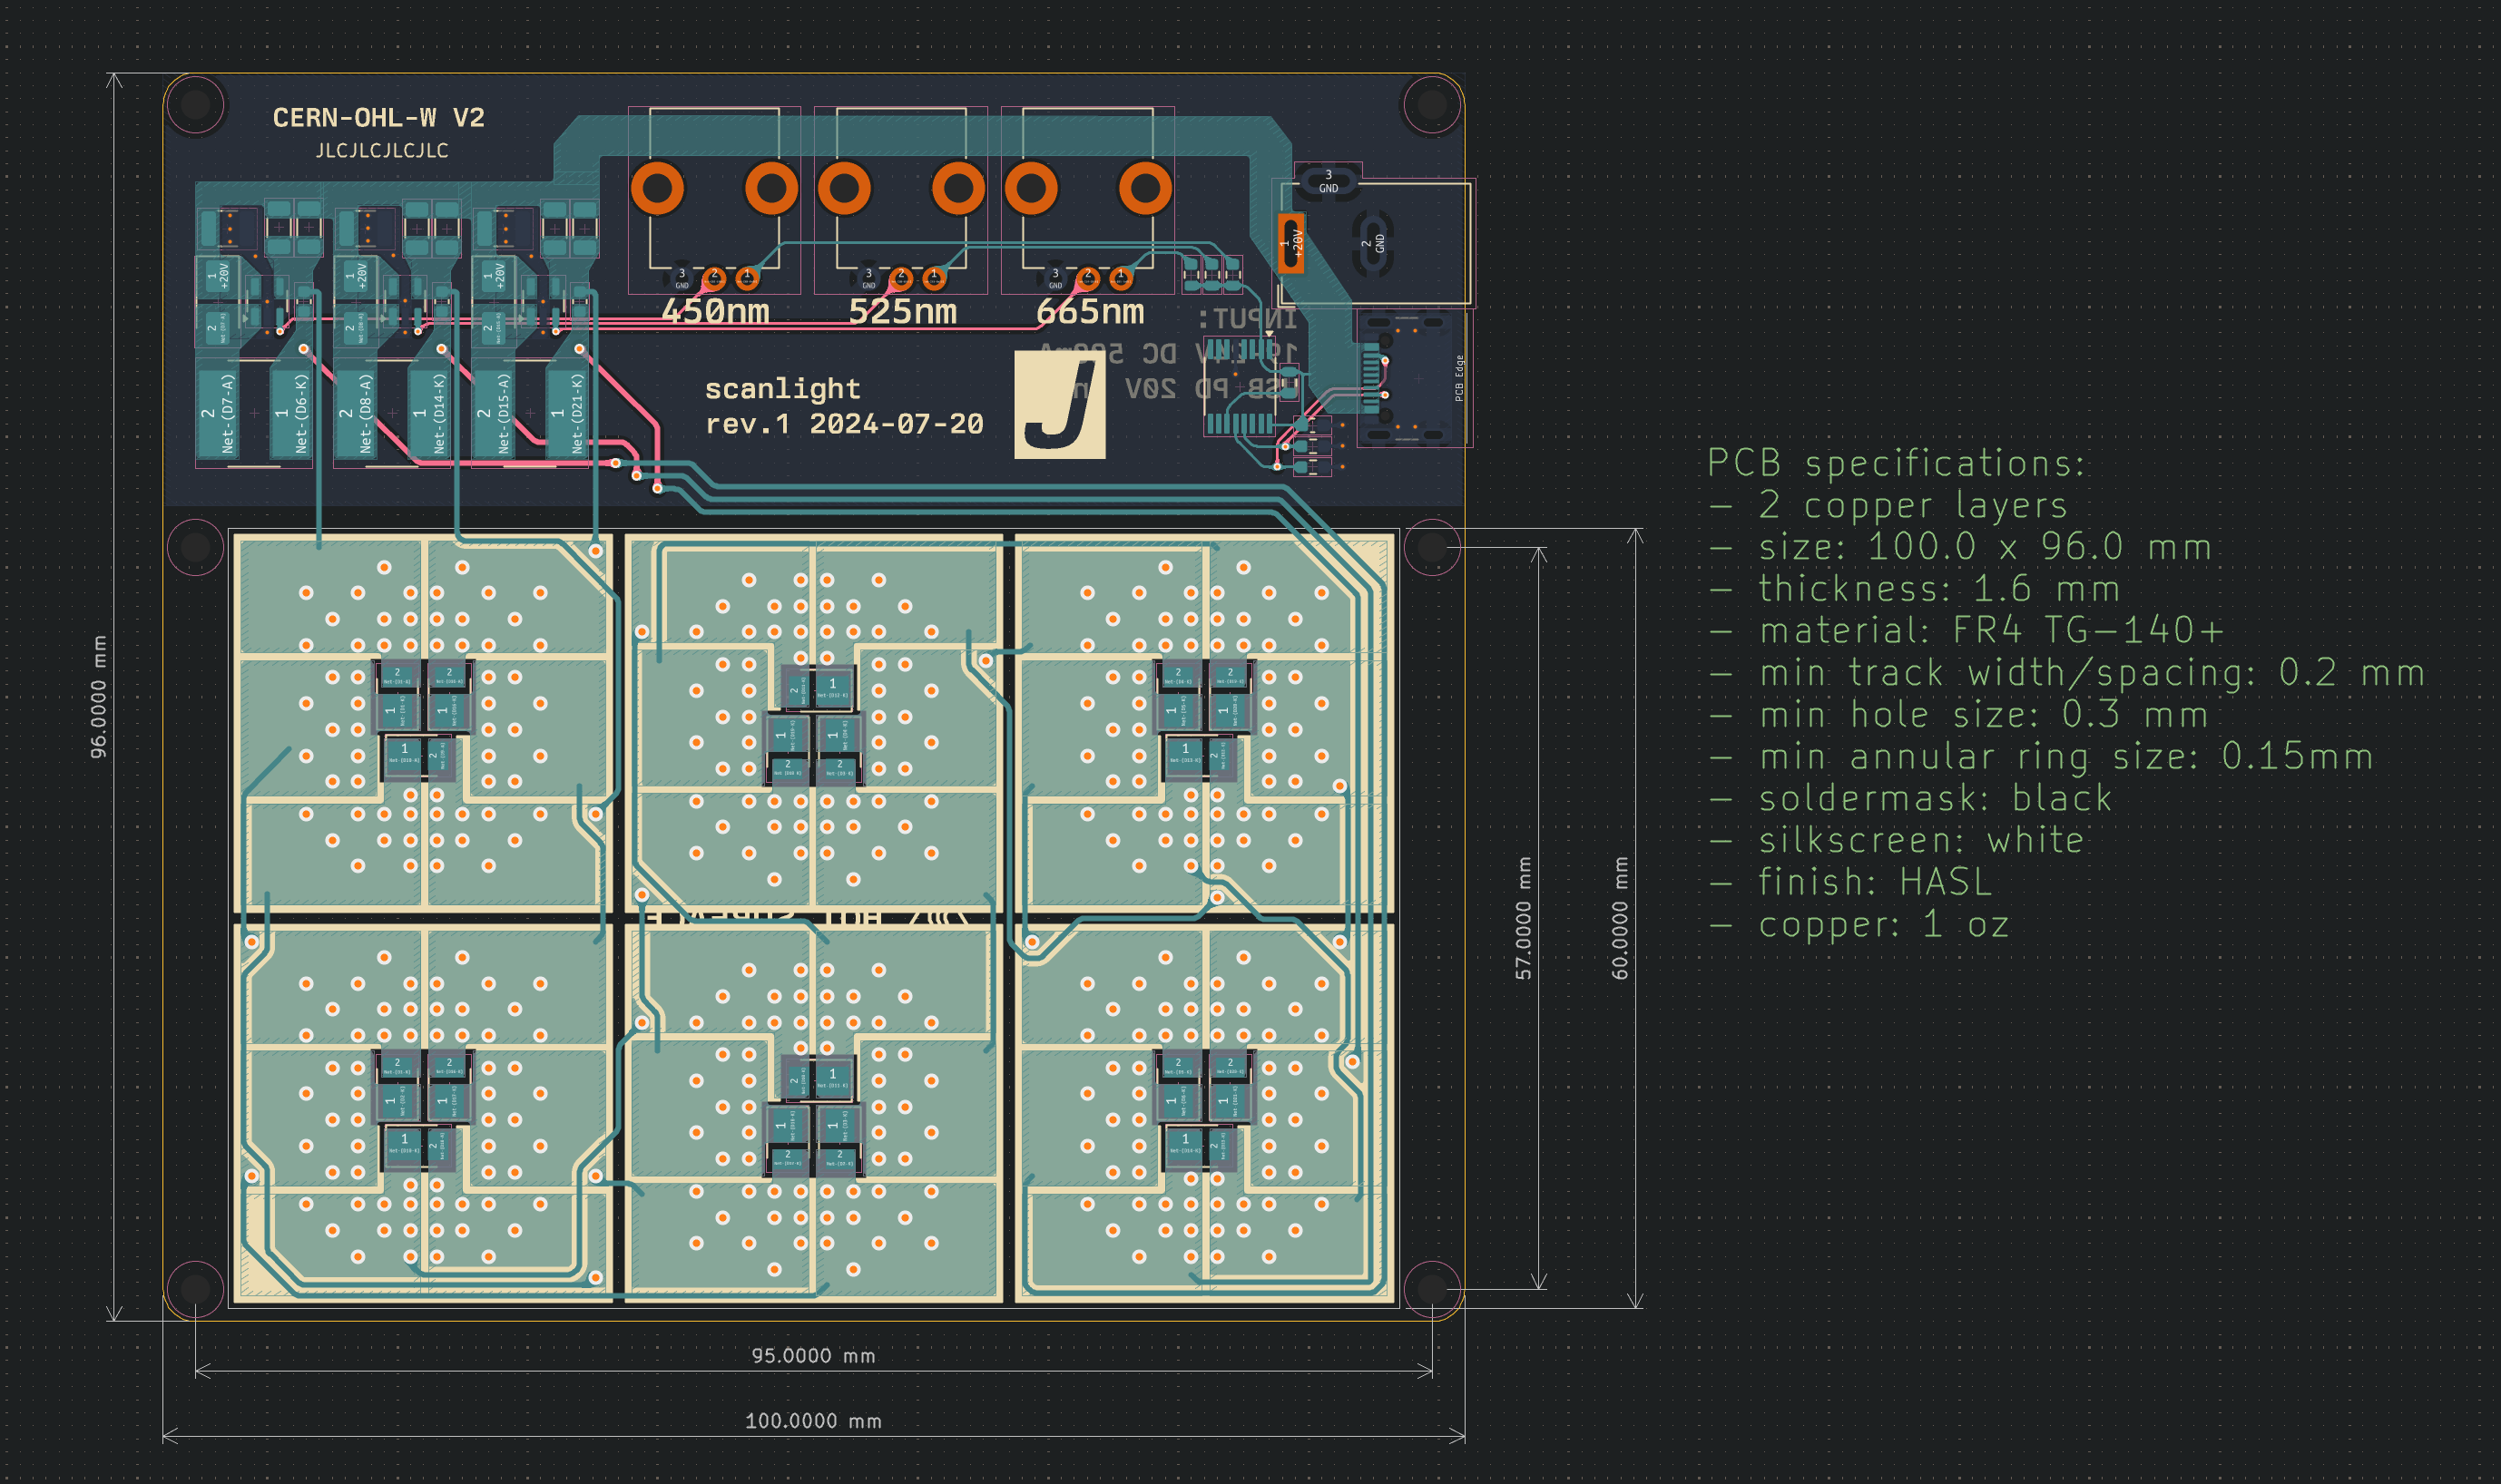Click the CERN-OHL-W V2 text label
The image size is (2501, 1484).
click(x=378, y=118)
